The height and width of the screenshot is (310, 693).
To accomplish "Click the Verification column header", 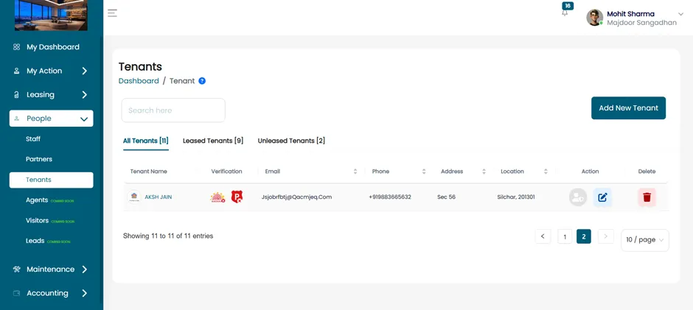I will click(x=226, y=172).
